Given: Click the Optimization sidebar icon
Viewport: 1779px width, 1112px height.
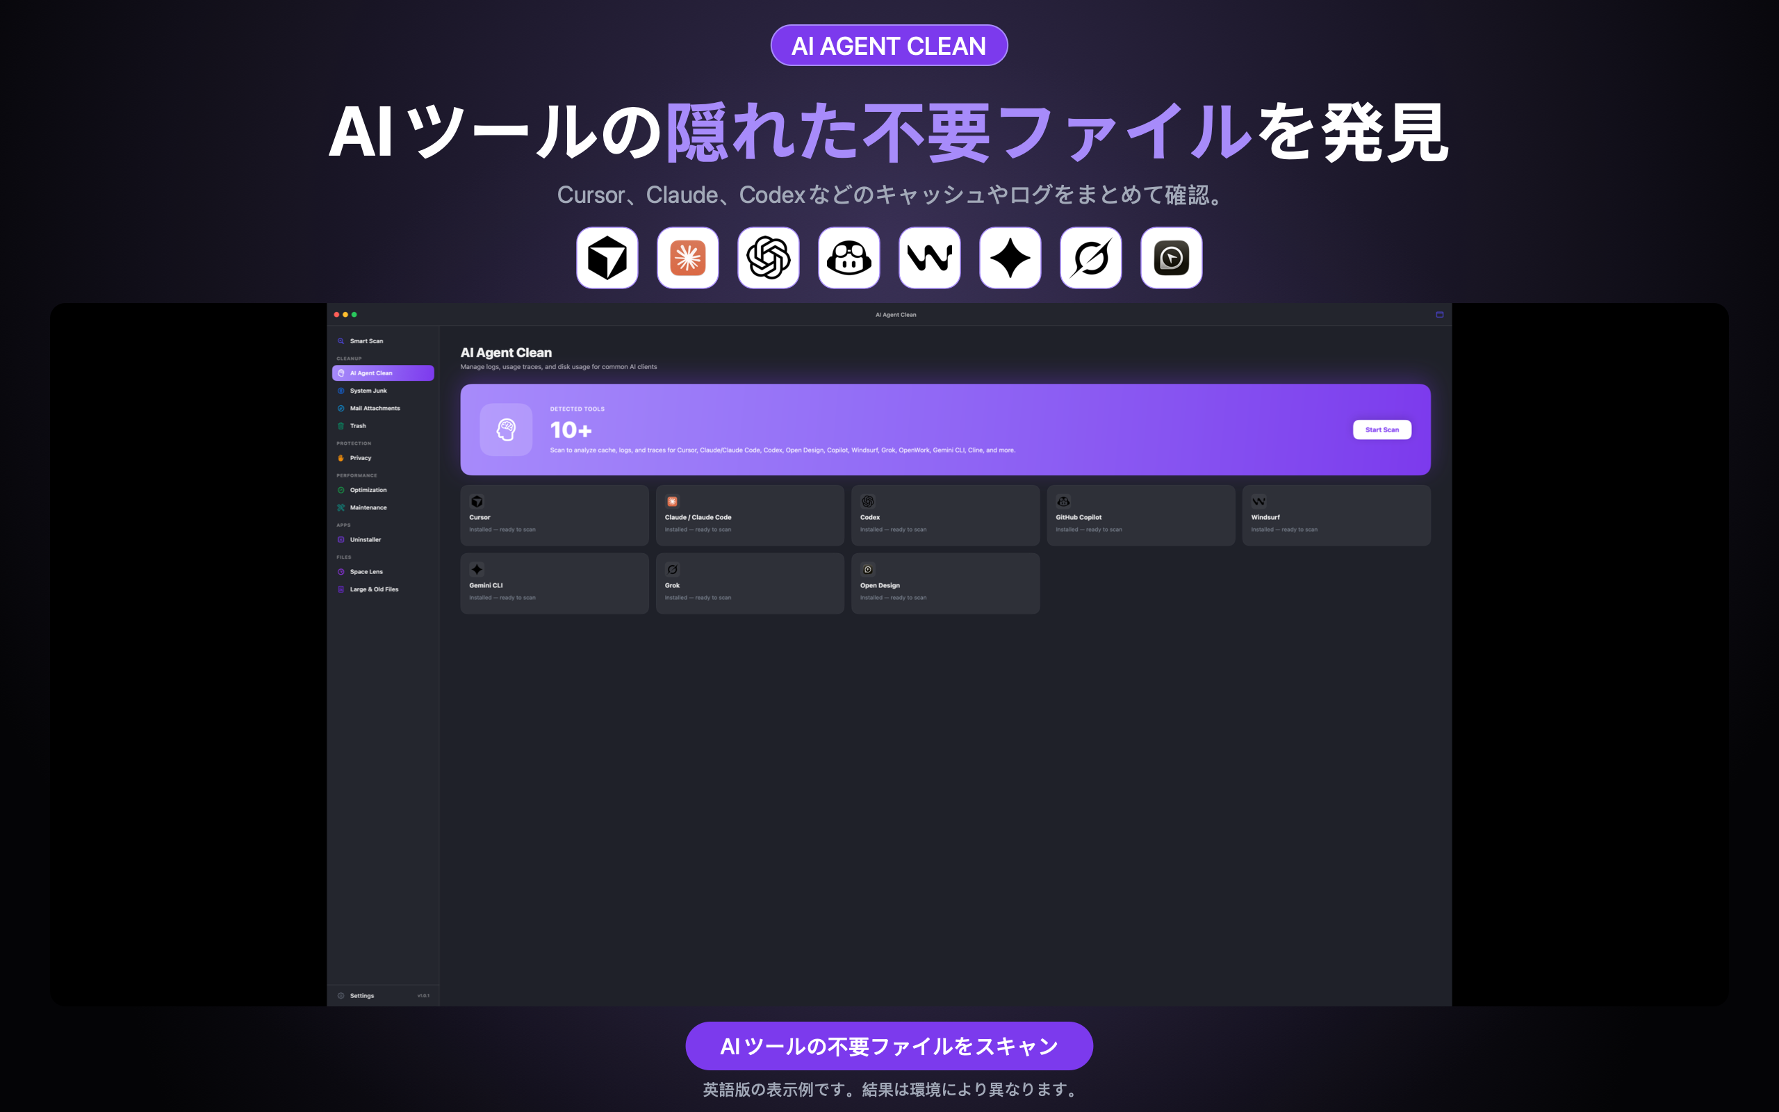Looking at the screenshot, I should (341, 490).
